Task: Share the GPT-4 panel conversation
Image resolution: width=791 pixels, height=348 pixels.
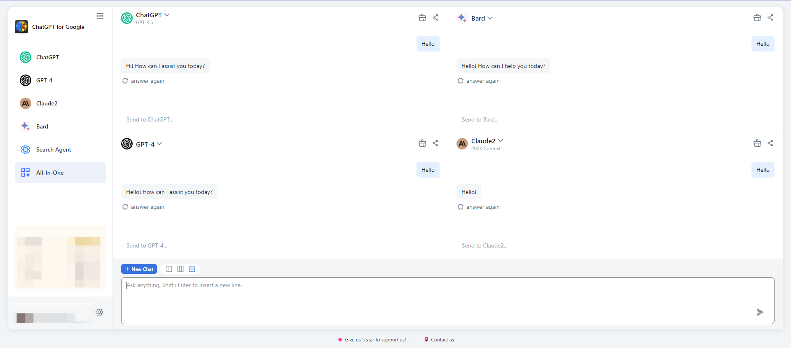Action: click(x=435, y=143)
